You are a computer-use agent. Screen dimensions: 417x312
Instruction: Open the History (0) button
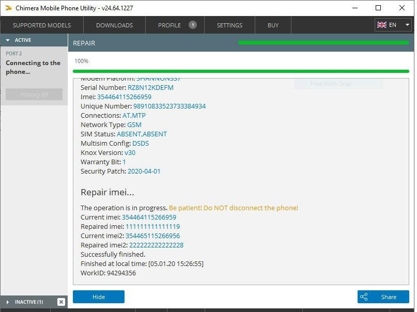pyautogui.click(x=34, y=95)
